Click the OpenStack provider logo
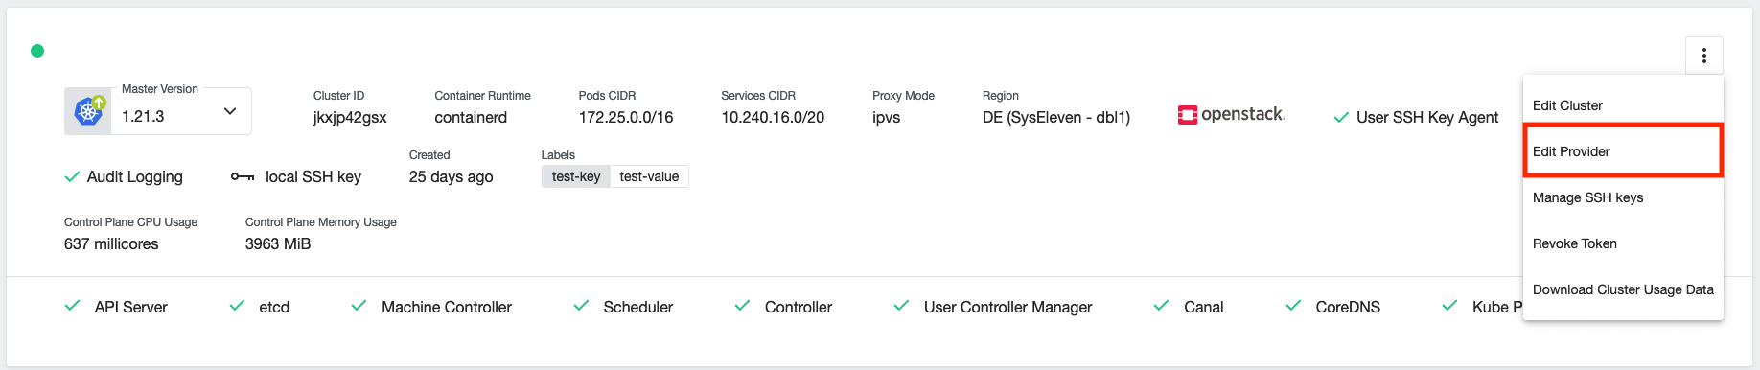This screenshot has width=1760, height=370. click(1232, 115)
